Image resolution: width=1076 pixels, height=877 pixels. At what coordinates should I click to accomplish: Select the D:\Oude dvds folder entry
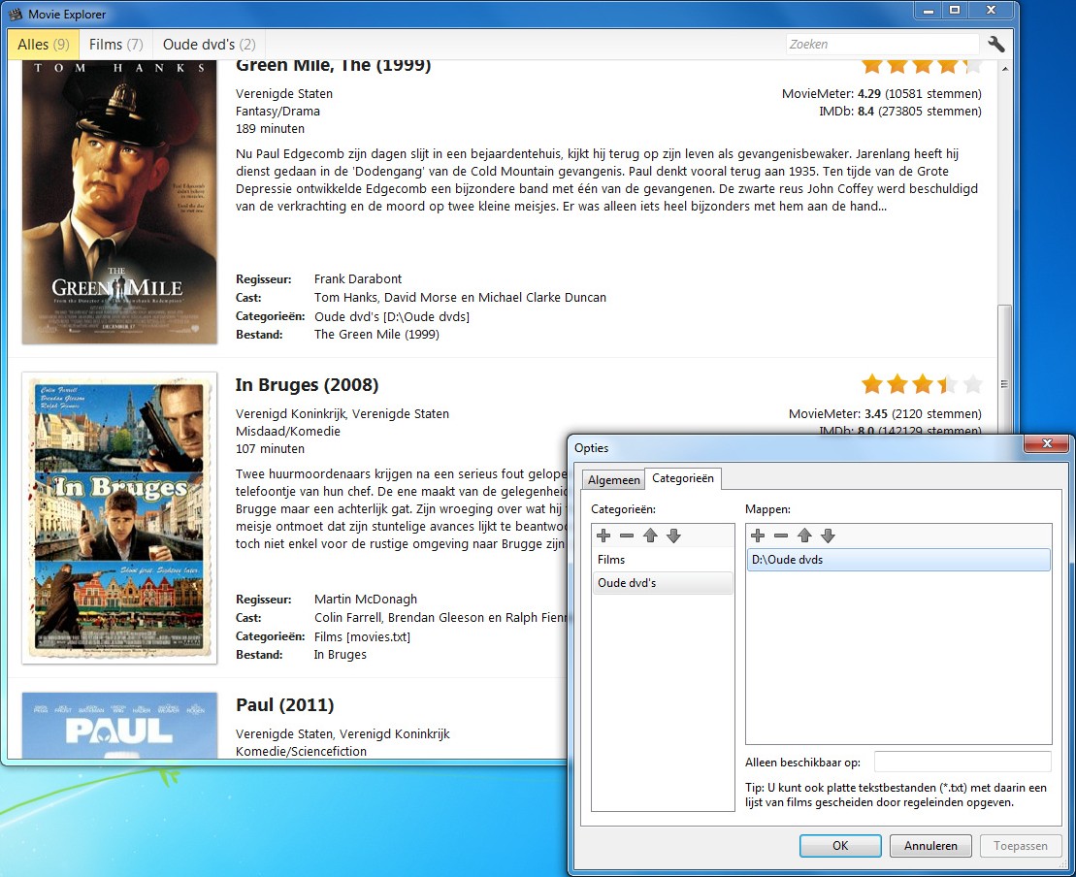point(898,559)
